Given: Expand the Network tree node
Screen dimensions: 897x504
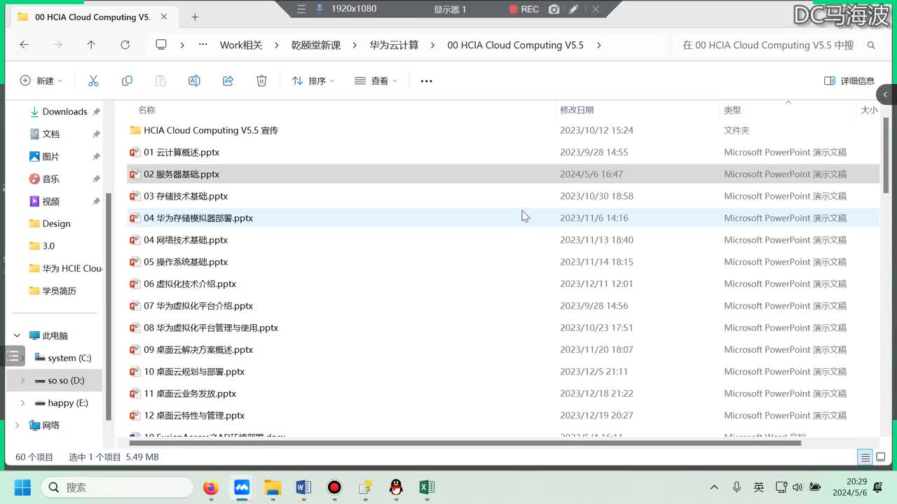Looking at the screenshot, I should (17, 426).
